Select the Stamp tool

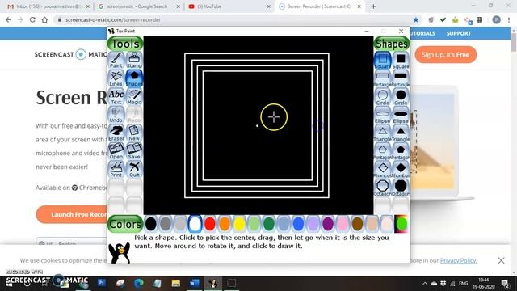[134, 60]
